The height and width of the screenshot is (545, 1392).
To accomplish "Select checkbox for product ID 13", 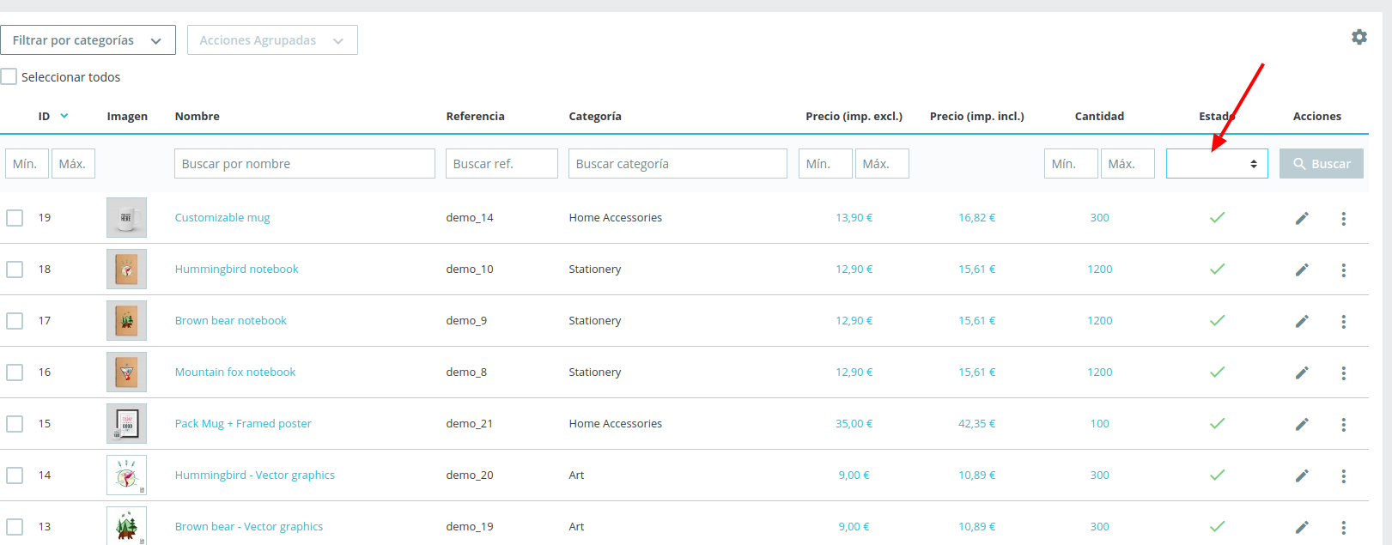I will [x=15, y=527].
